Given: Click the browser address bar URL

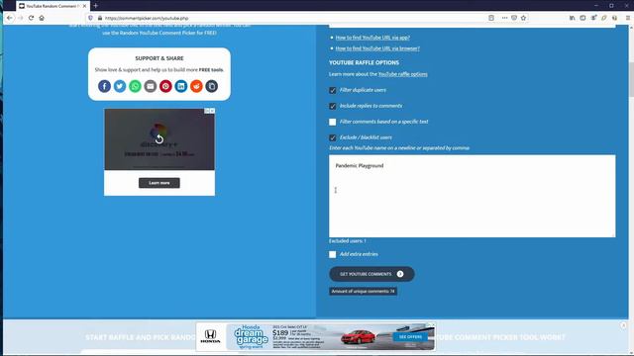Looking at the screenshot, I should coord(147,18).
